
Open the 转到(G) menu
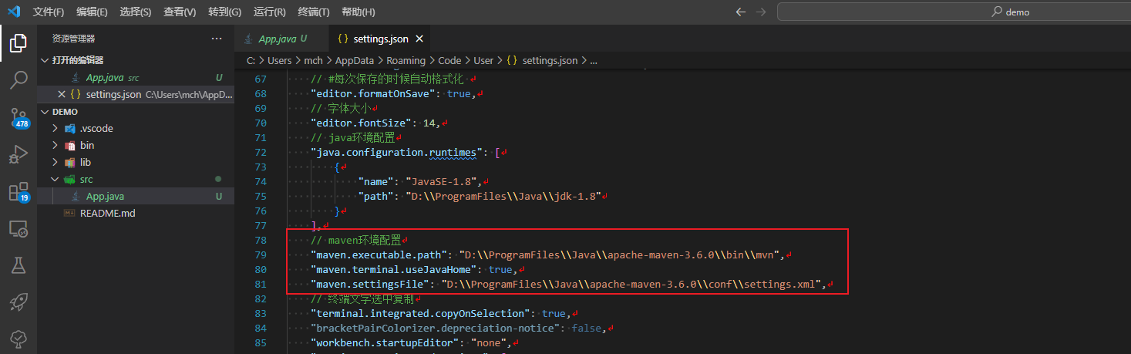[x=224, y=12]
